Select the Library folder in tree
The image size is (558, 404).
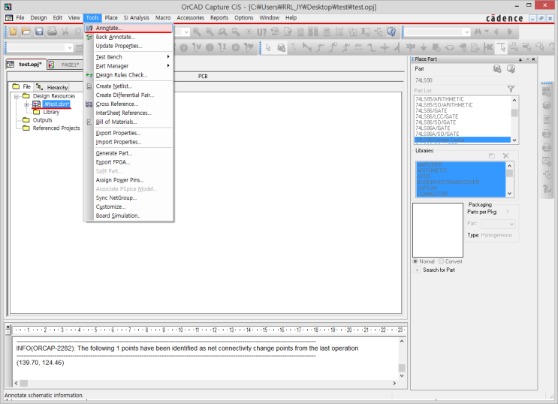(x=51, y=112)
